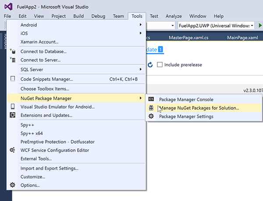Click the Connect to Server icon
The height and width of the screenshot is (201, 263).
pyautogui.click(x=12, y=60)
